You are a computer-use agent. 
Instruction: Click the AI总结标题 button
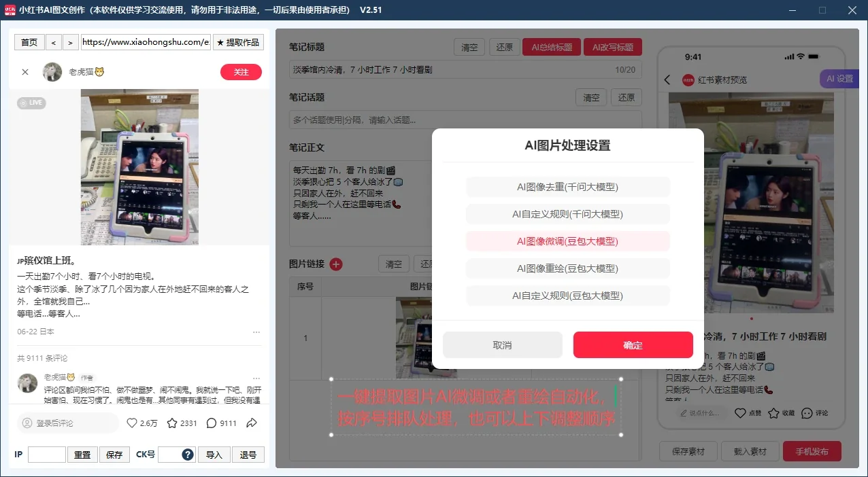tap(552, 47)
